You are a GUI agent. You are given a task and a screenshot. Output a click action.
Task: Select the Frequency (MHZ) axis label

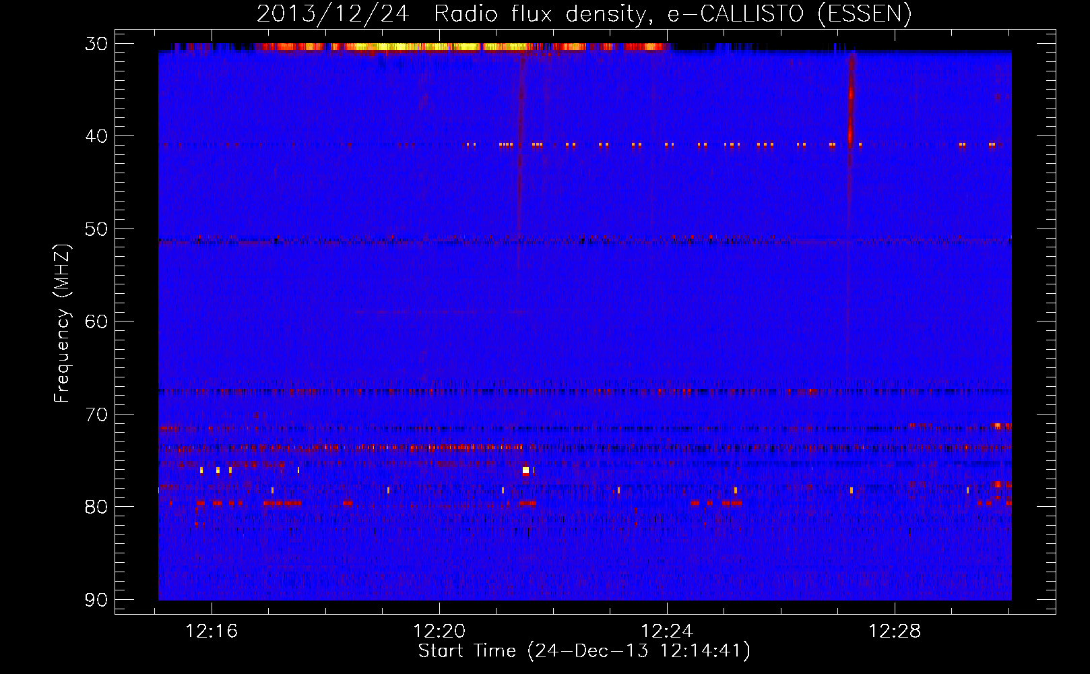(62, 324)
